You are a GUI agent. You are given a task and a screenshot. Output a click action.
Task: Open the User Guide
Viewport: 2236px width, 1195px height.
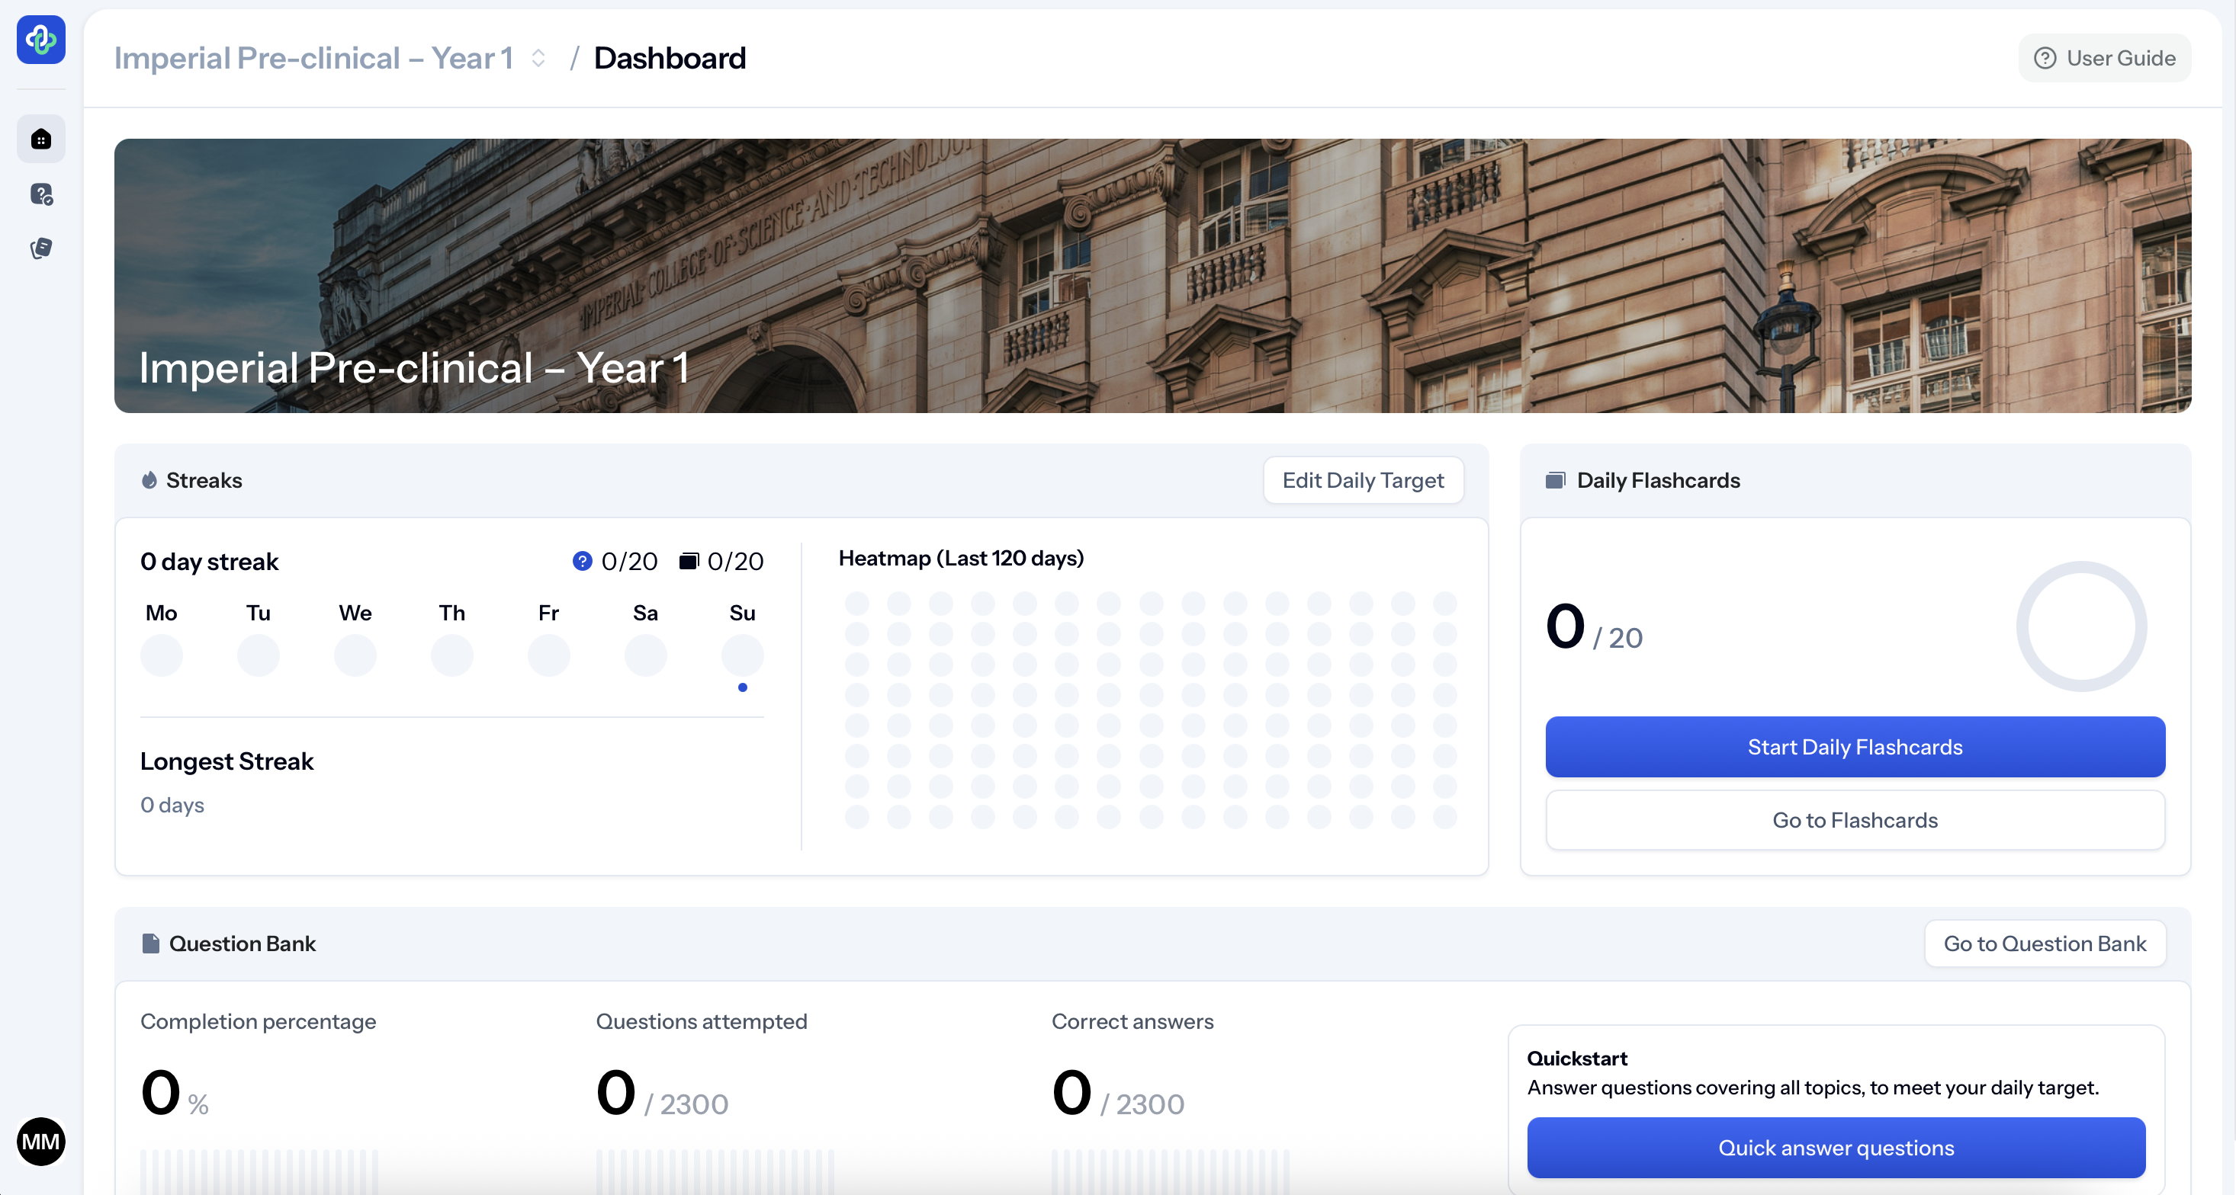(x=2104, y=58)
